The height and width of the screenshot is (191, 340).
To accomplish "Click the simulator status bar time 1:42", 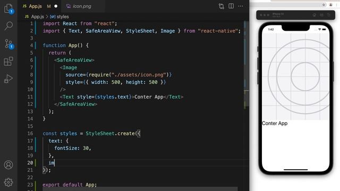I will click(271, 30).
